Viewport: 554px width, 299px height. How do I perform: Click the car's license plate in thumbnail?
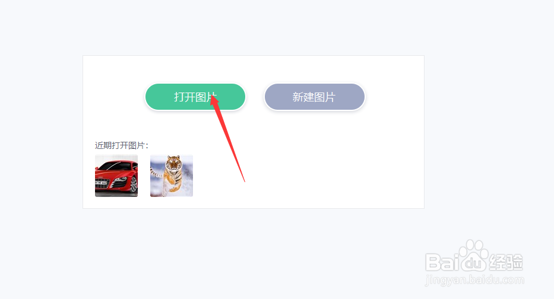(x=102, y=183)
